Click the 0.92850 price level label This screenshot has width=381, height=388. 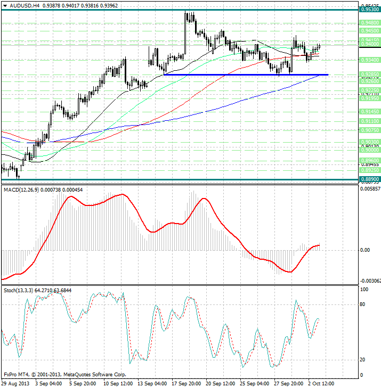pos(370,74)
